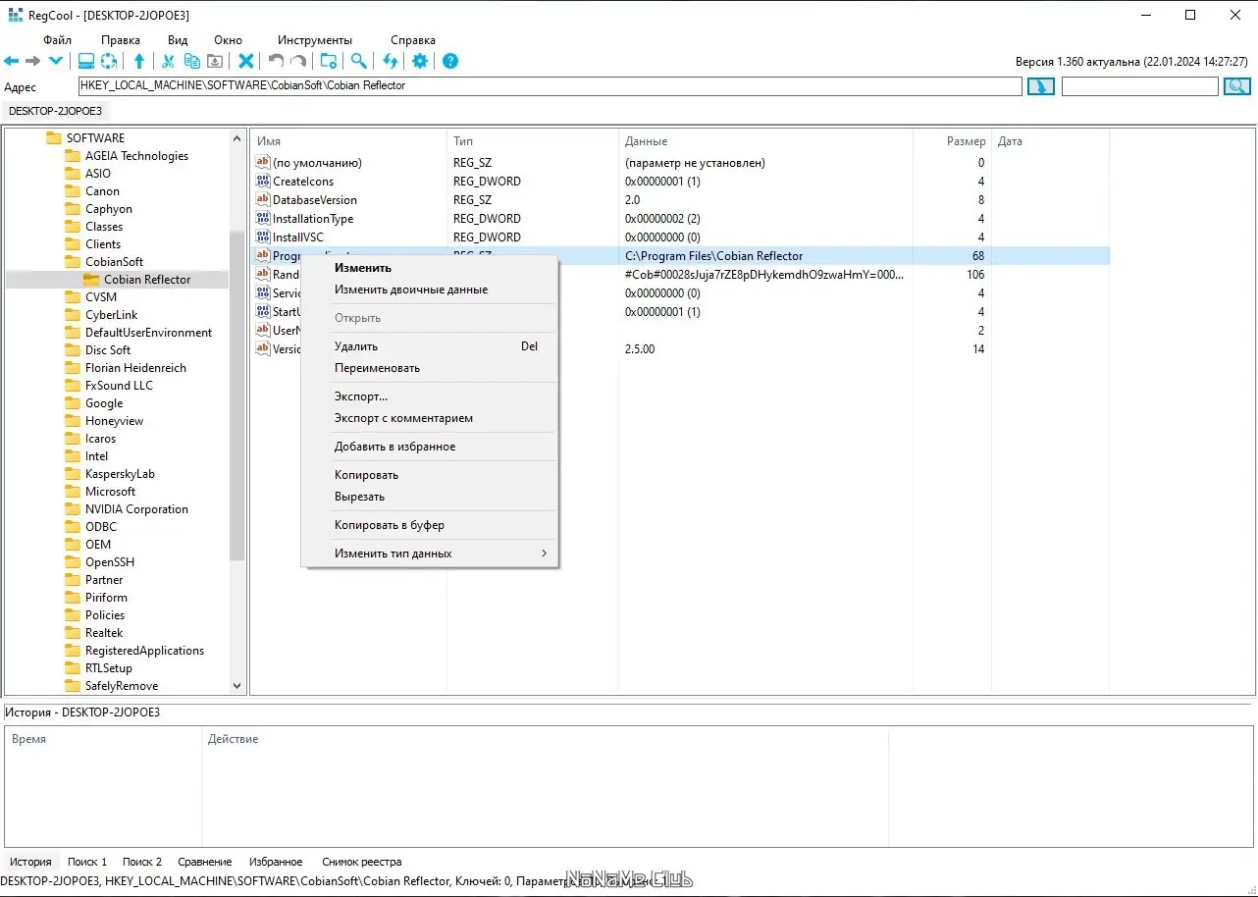This screenshot has height=897, width=1258.
Task: Go back with the left arrow toolbar icon
Action: 12,61
